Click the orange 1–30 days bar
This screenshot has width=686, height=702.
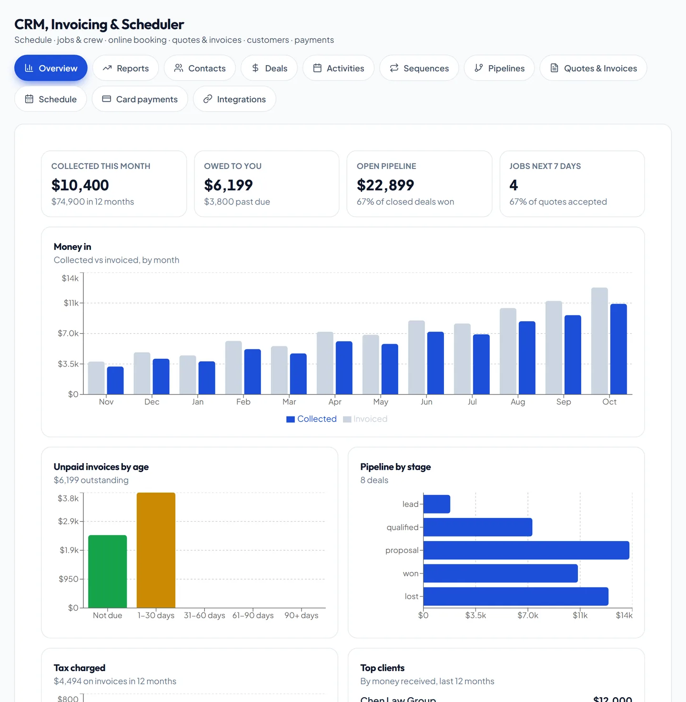coord(156,550)
